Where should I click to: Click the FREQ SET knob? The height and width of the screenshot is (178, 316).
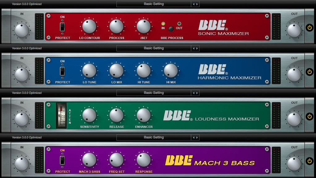pyautogui.click(x=116, y=160)
